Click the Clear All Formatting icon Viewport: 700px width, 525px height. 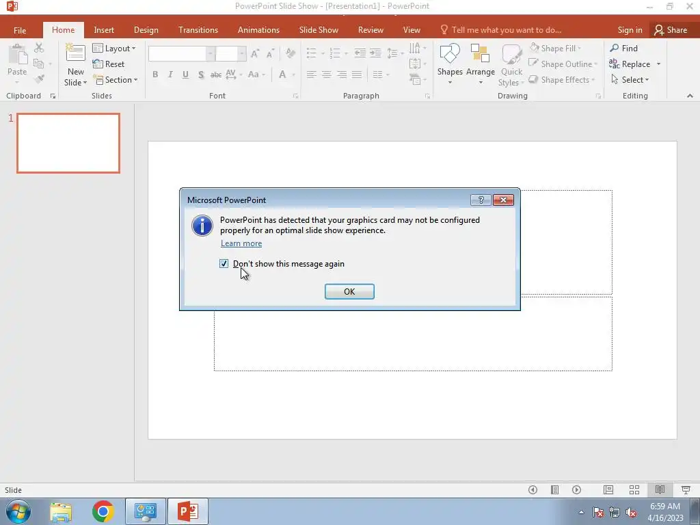(290, 53)
